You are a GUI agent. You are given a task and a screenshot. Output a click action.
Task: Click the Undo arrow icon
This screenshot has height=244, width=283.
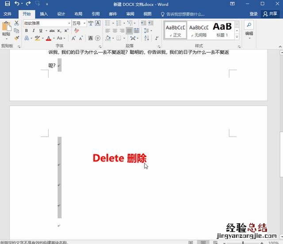(x=16, y=4)
